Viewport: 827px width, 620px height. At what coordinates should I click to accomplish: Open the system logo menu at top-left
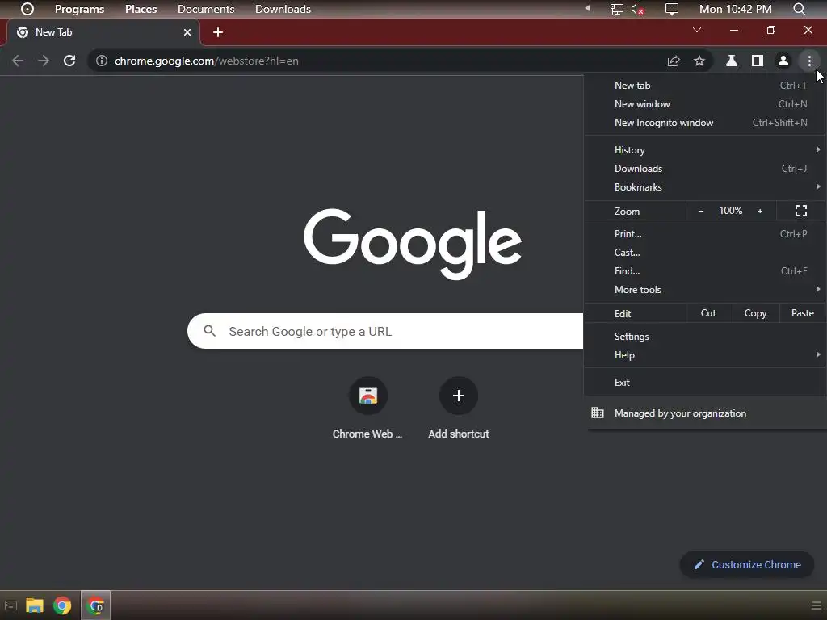click(x=27, y=9)
